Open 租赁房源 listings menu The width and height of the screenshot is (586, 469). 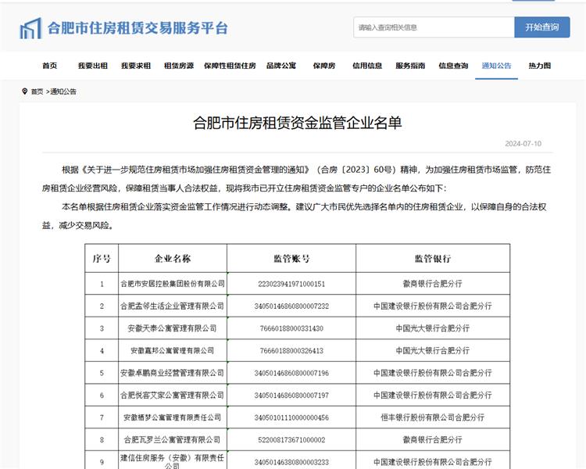(179, 66)
